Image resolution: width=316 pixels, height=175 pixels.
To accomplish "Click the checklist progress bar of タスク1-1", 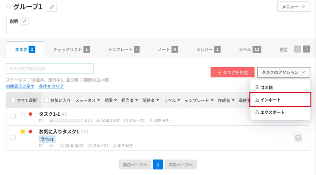I will point(69,120).
